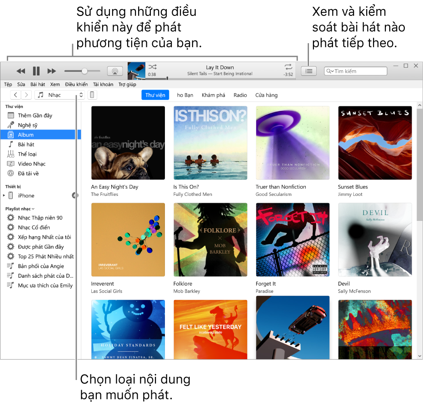Toggle repeat in the now playing display
Screen dimensions: 423x405
[x=288, y=67]
